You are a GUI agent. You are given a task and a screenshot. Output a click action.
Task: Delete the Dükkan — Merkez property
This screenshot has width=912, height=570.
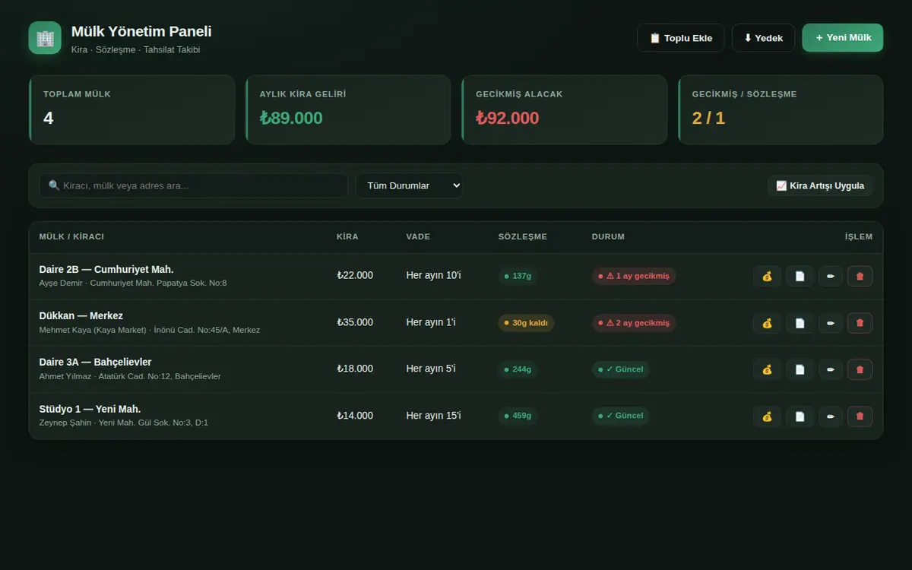coord(860,323)
